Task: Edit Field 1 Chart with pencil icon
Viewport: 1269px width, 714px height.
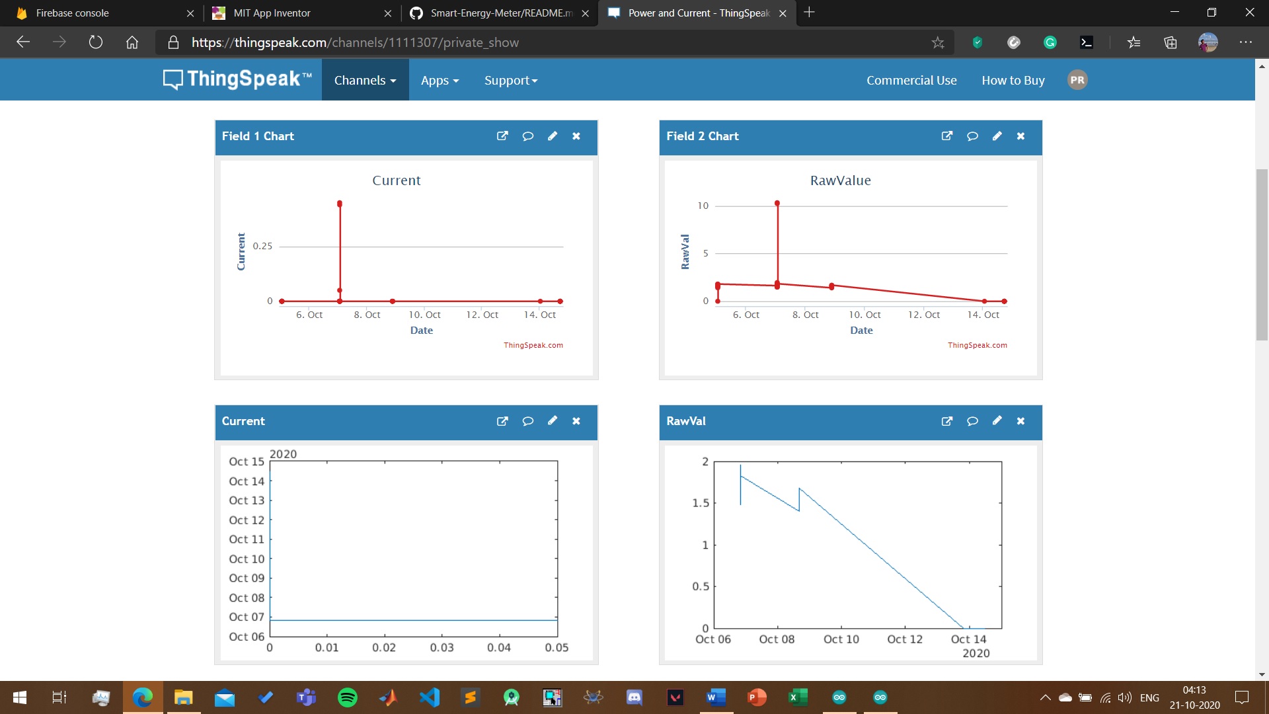Action: (x=553, y=136)
